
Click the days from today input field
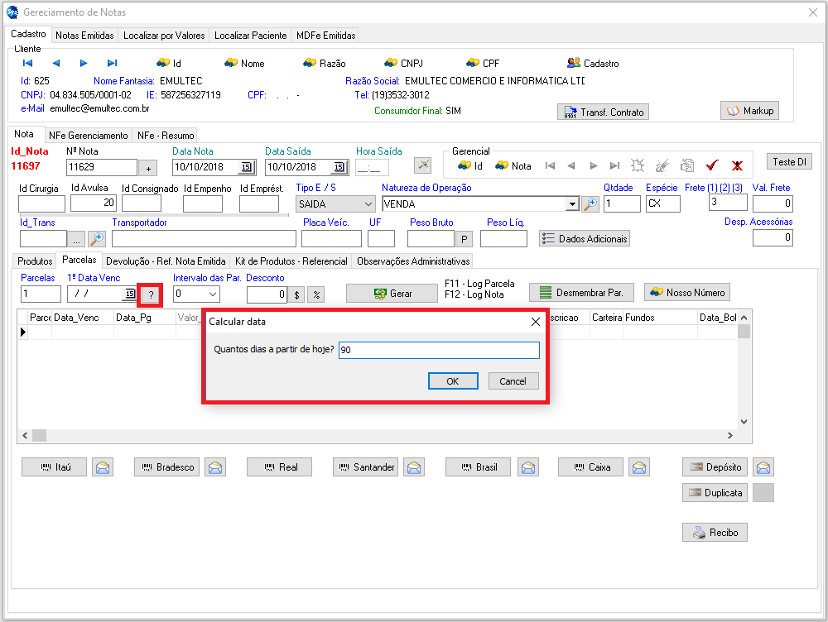(439, 351)
